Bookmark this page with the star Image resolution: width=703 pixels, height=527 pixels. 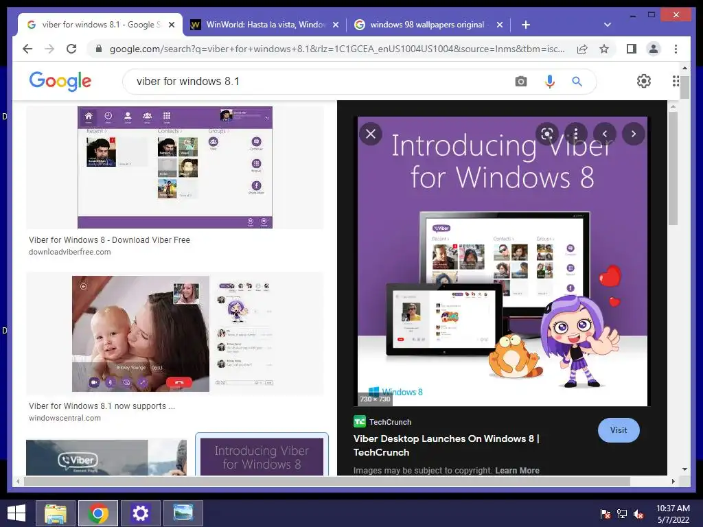604,49
